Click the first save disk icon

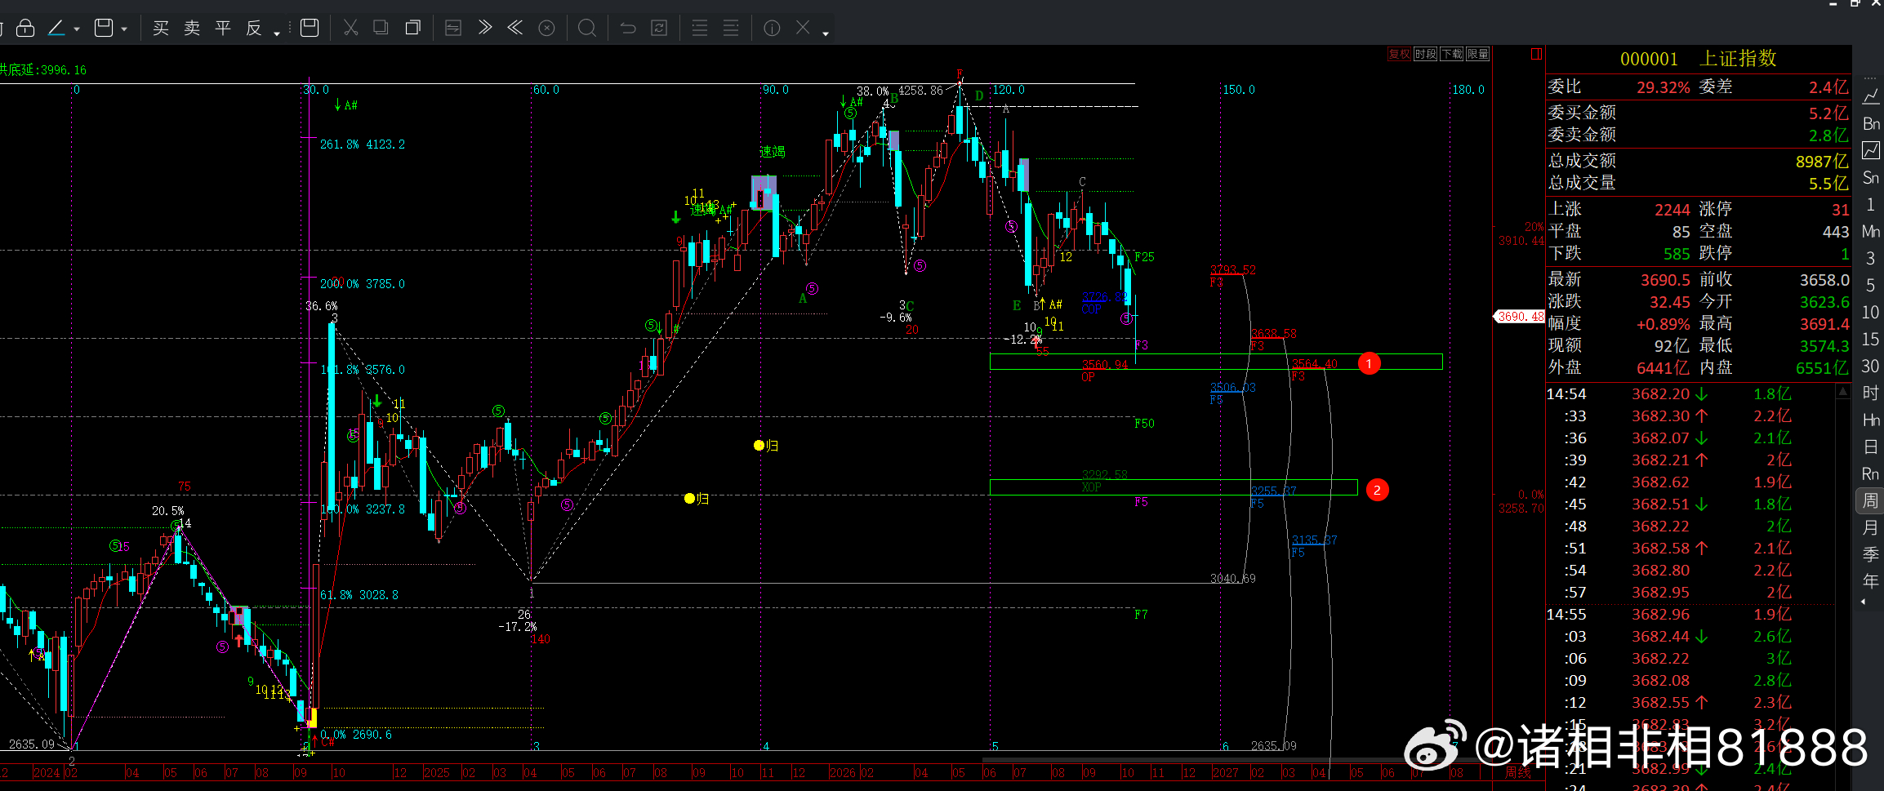point(104,29)
